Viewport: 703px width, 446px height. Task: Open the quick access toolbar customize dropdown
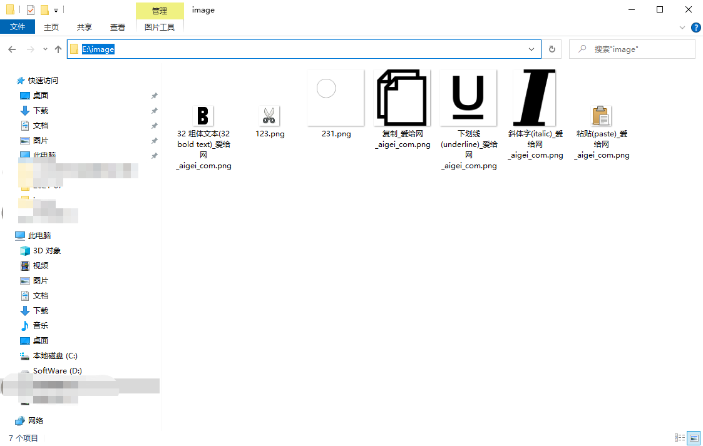pyautogui.click(x=56, y=9)
